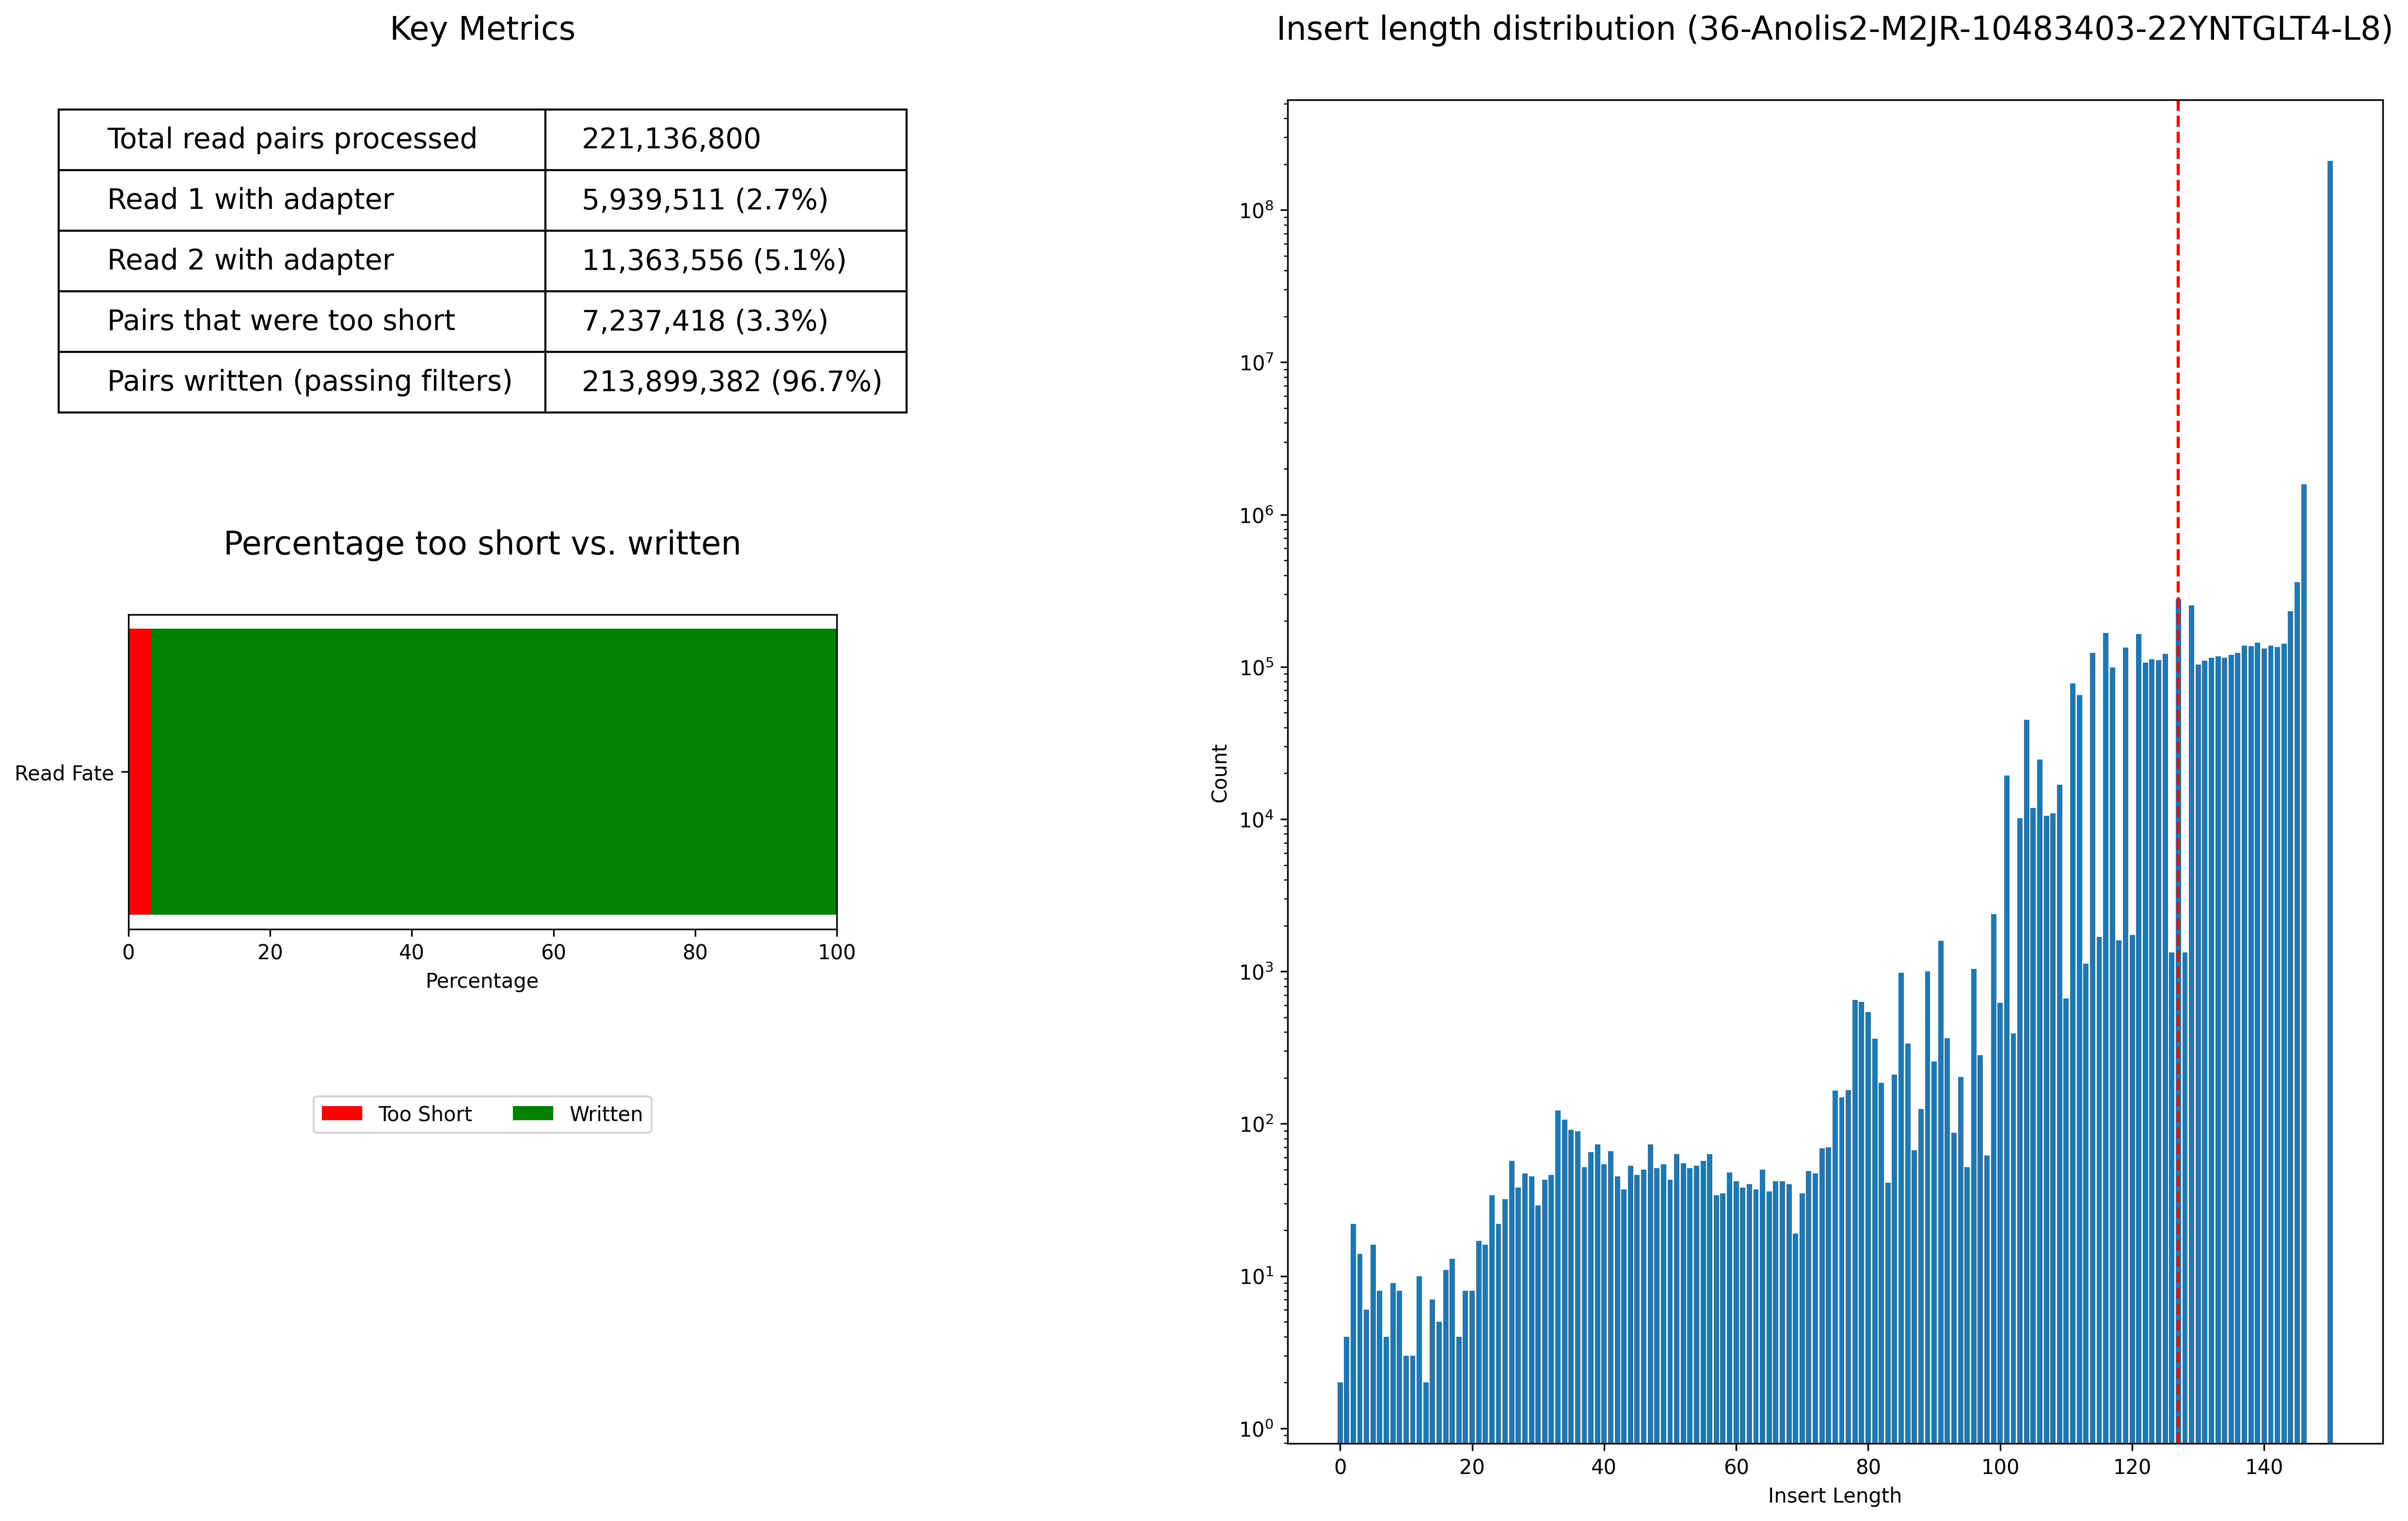Click the Total read pairs processed cell
2408x1521 pixels.
tap(291, 139)
